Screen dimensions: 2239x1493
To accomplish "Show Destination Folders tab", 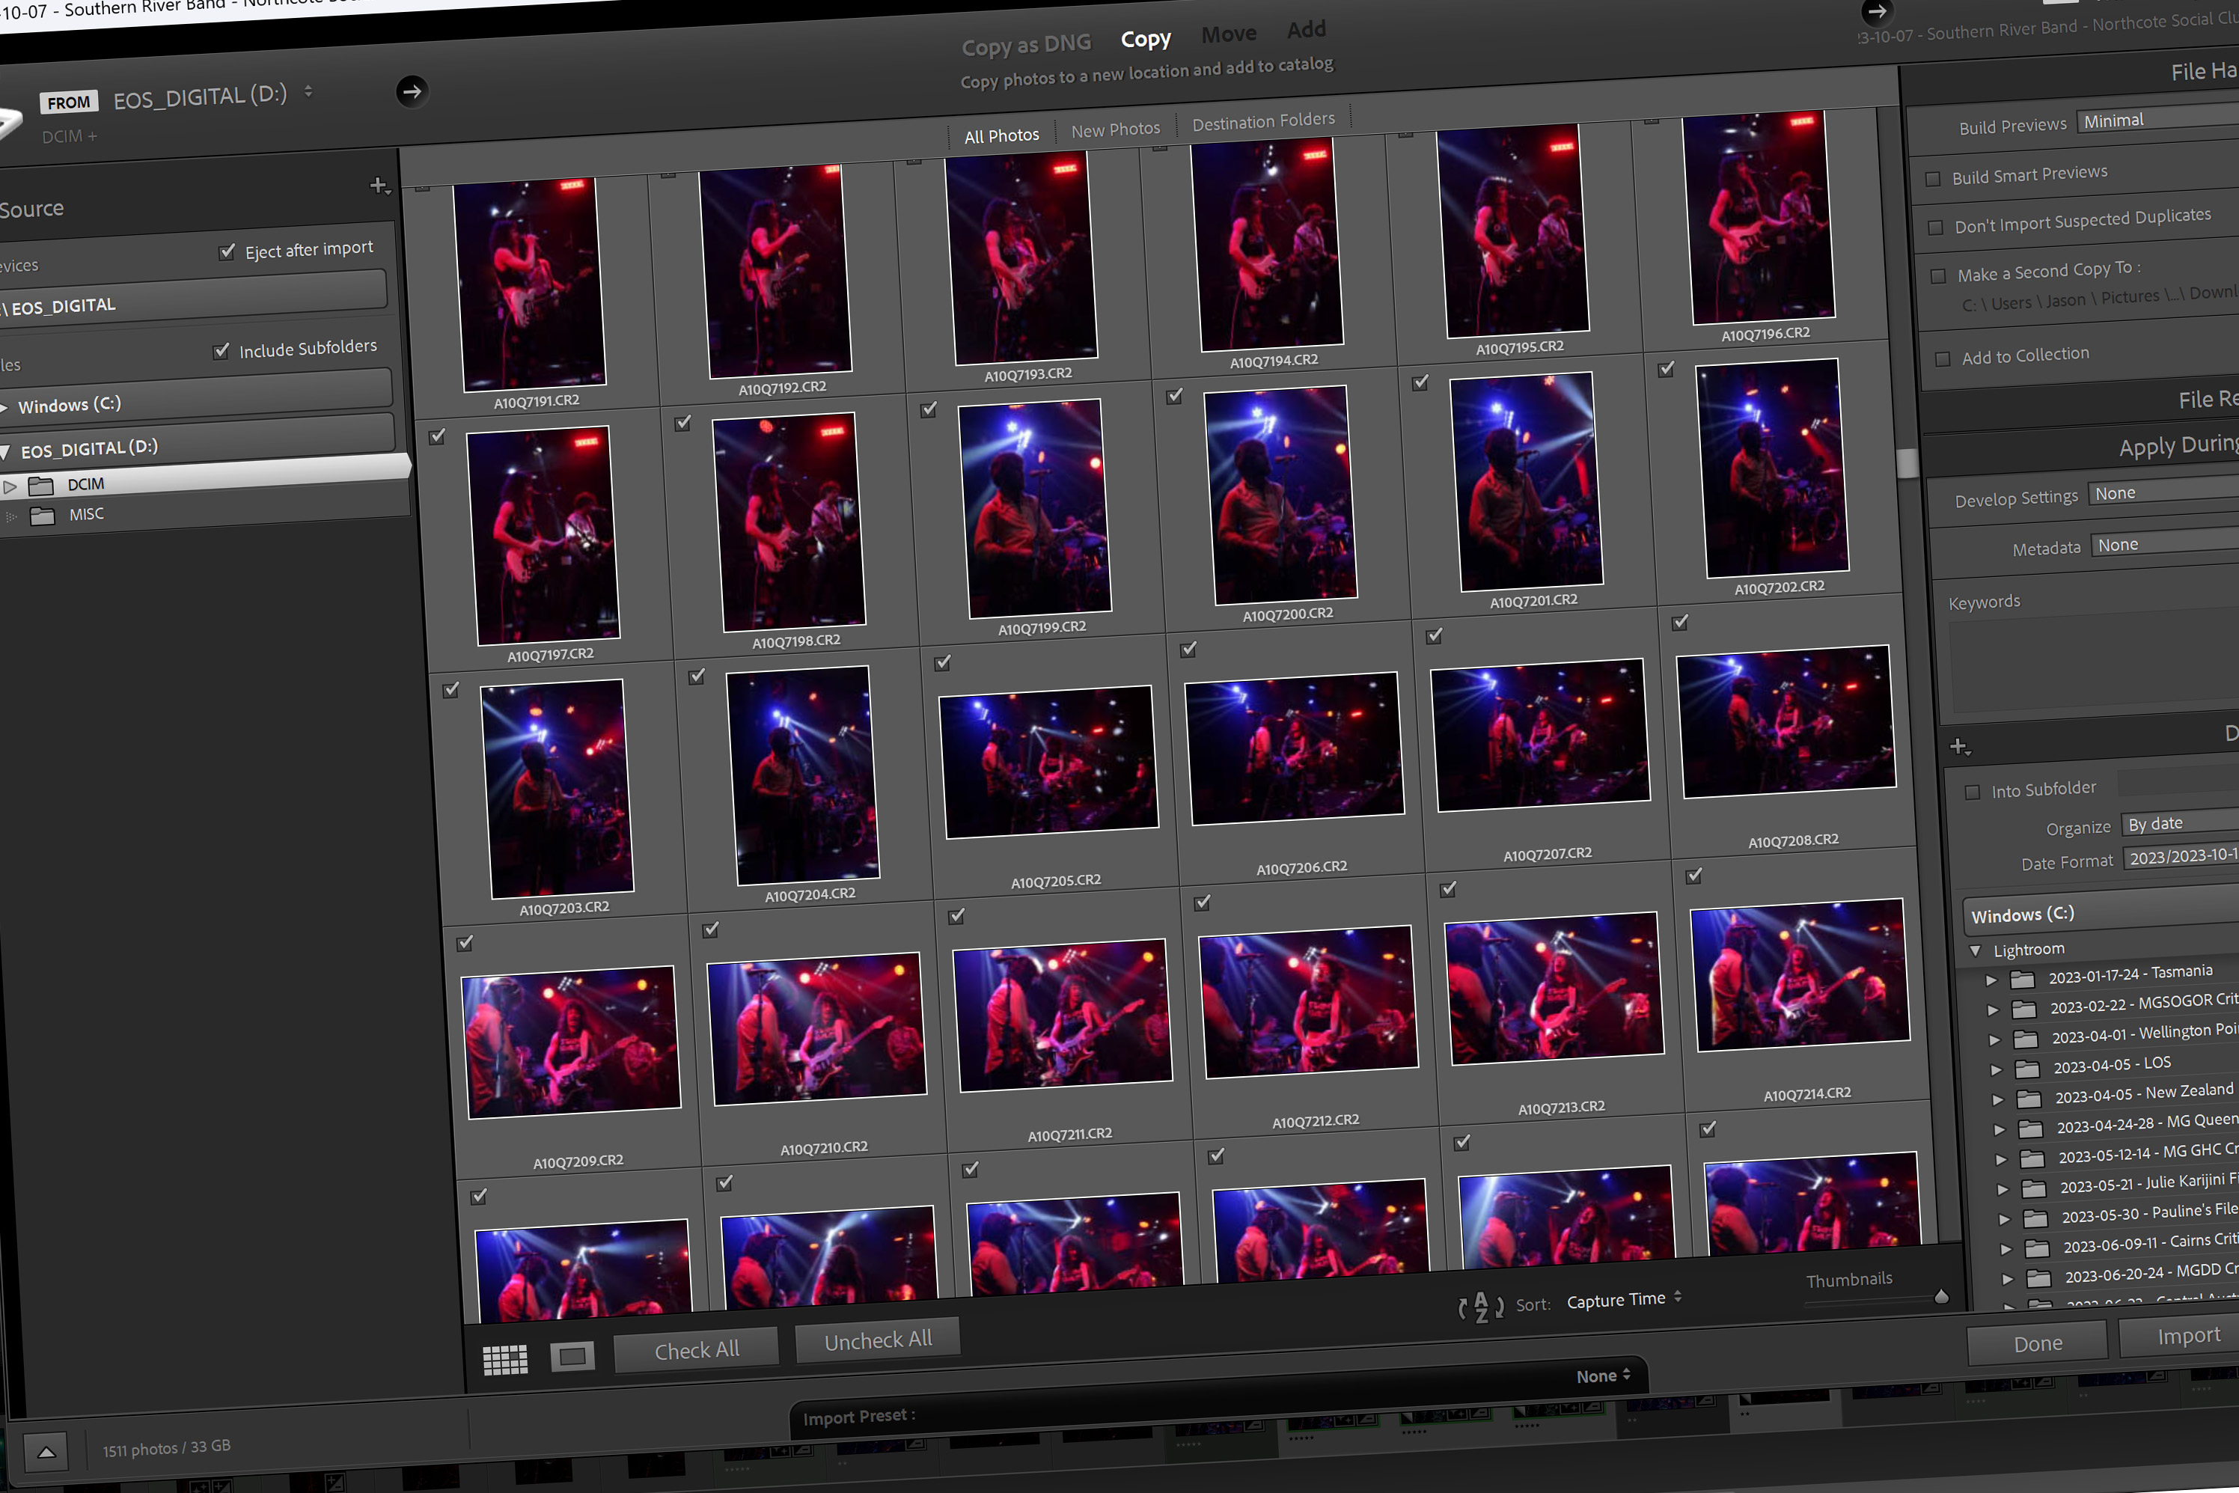I will tap(1263, 121).
